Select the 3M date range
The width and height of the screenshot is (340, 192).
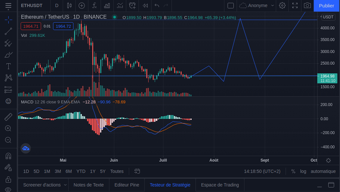(58, 171)
